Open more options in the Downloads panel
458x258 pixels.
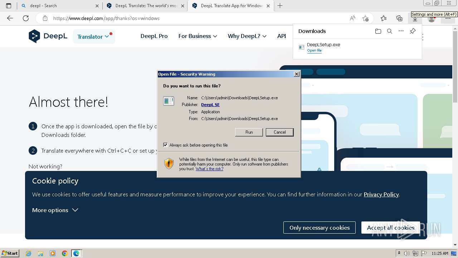point(401,31)
